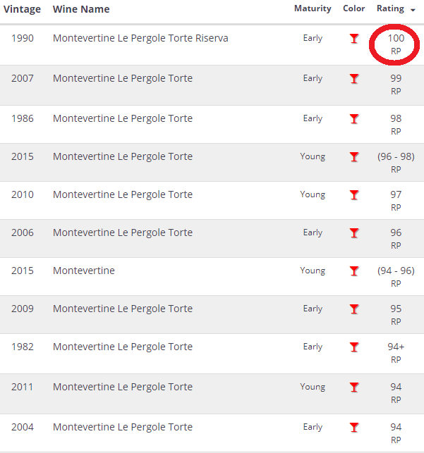The width and height of the screenshot is (424, 453).
Task: Open Montevertine Le Pergole Torte Riserva link
Action: tap(140, 38)
